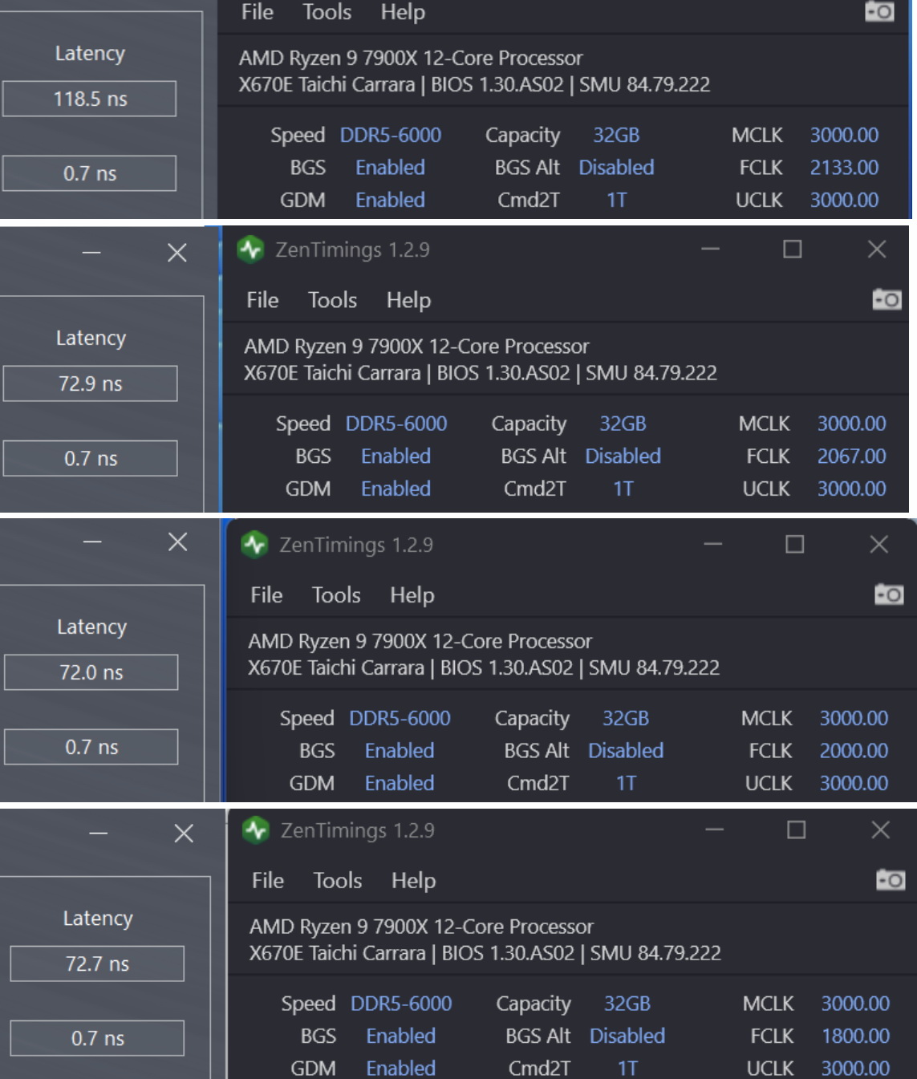Image resolution: width=917 pixels, height=1079 pixels.
Task: Open Tools menu in the FCLK 2067.00 window
Action: [x=332, y=300]
